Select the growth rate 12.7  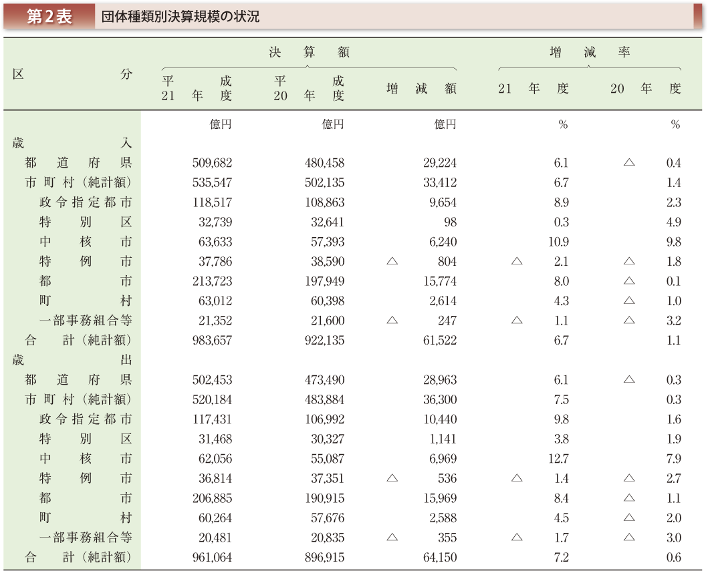point(558,459)
